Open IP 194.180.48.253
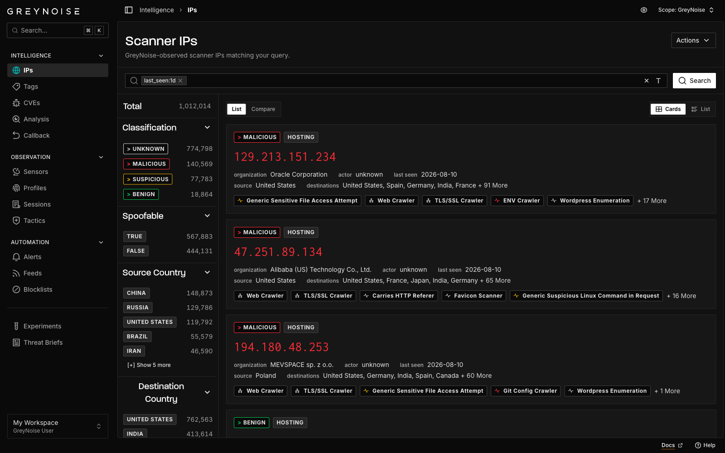Image resolution: width=725 pixels, height=453 pixels. point(281,347)
